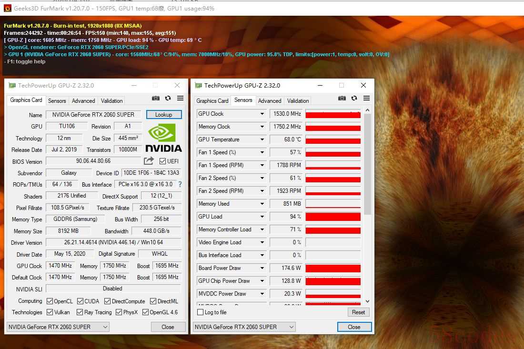Viewport: 524px width, 349px height.
Task: Click FurMark title bar app icon
Action: point(7,9)
